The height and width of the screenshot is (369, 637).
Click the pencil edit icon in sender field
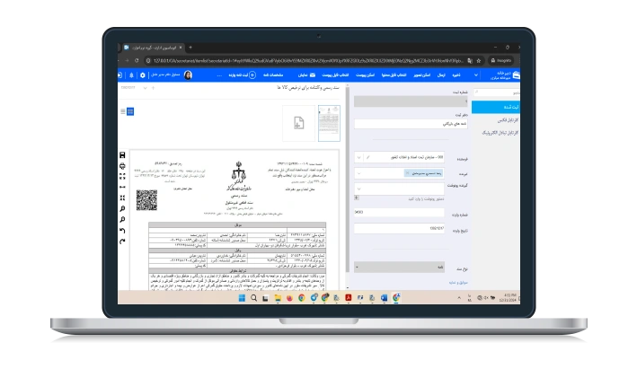(x=368, y=157)
